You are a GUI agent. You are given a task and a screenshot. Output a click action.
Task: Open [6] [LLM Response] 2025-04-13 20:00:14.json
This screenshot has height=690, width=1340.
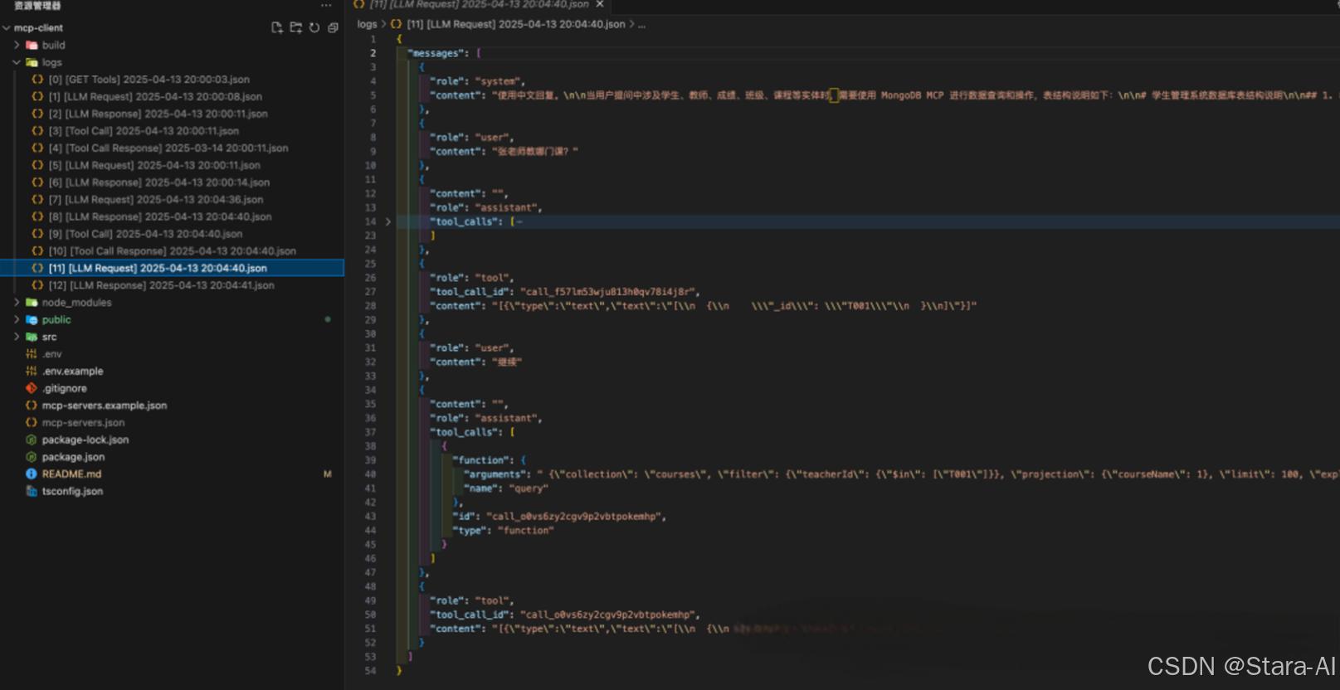point(159,182)
